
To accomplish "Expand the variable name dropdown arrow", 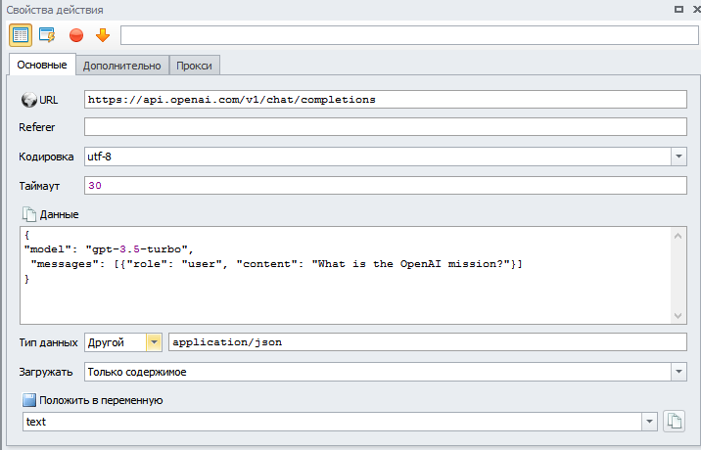I will pos(649,422).
